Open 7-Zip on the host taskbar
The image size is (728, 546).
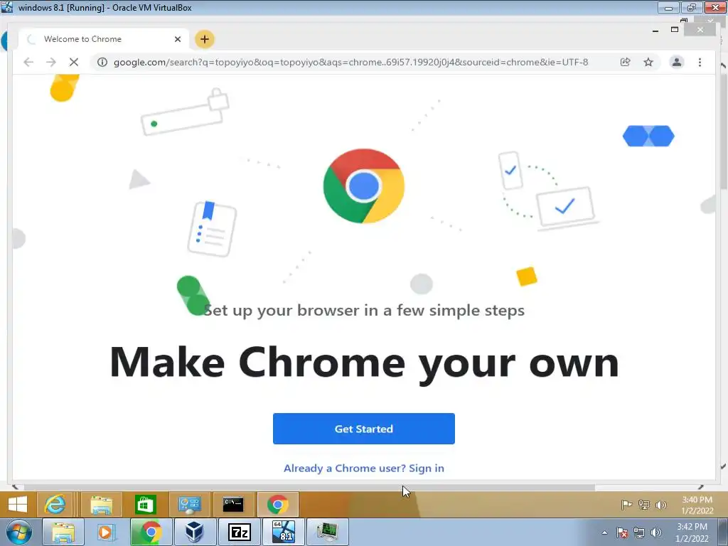(x=239, y=532)
